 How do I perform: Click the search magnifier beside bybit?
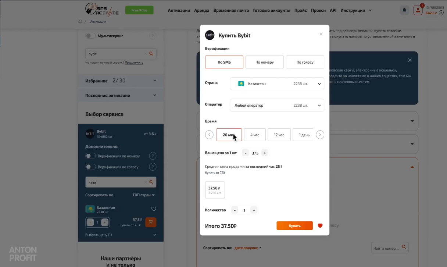coord(151,54)
